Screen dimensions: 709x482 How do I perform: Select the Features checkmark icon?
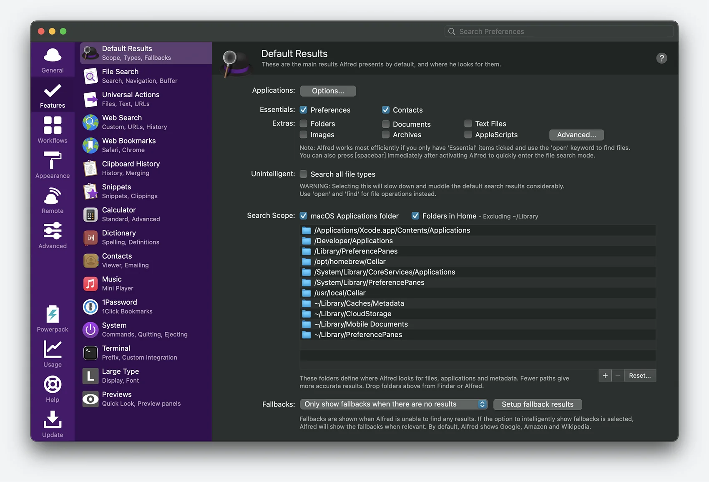[53, 91]
